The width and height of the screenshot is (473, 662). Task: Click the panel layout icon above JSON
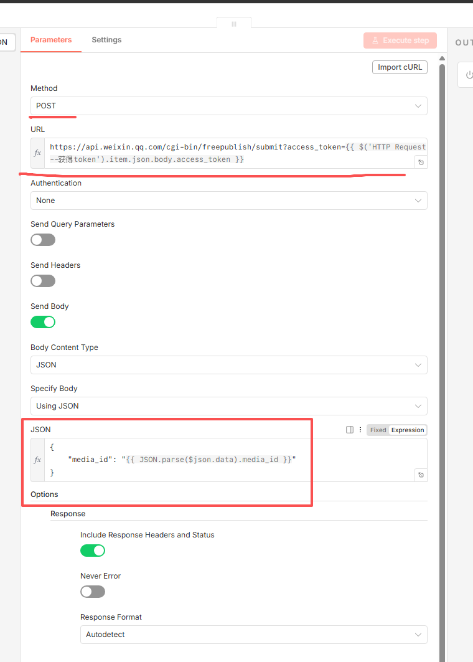tap(350, 430)
